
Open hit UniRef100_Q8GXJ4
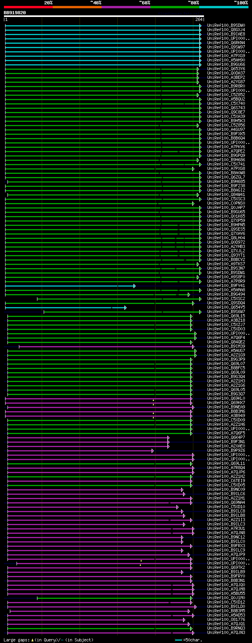(226, 30)
